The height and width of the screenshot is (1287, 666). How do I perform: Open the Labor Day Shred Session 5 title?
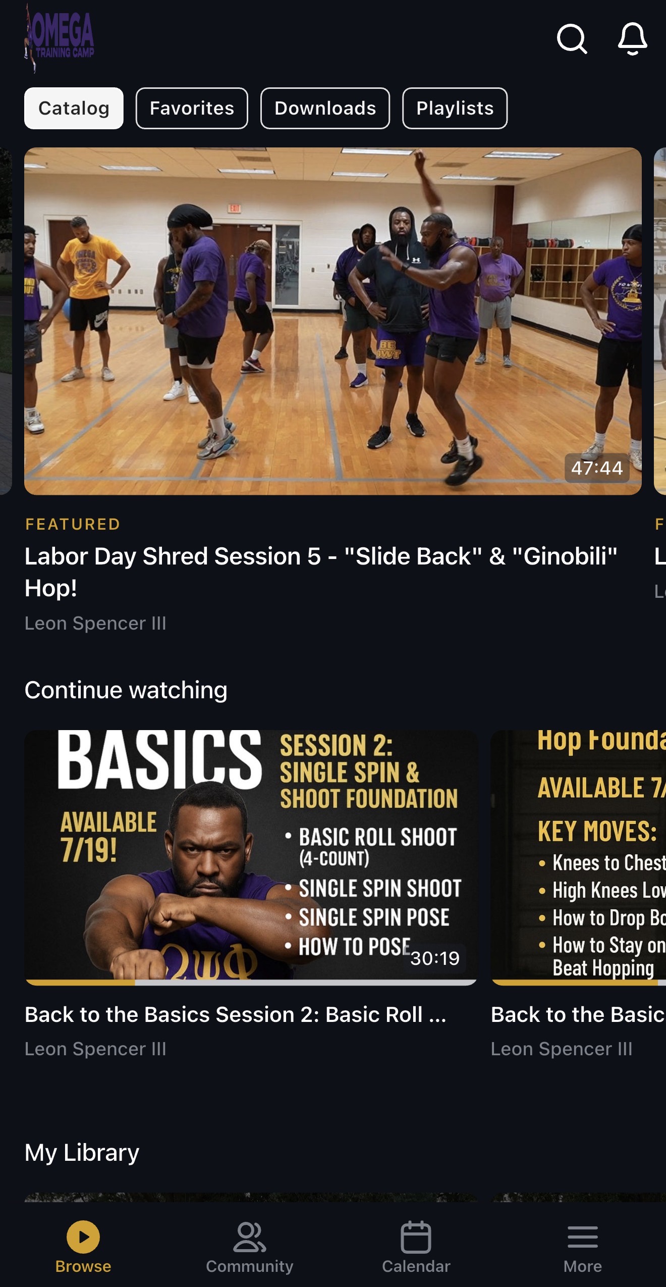point(321,572)
